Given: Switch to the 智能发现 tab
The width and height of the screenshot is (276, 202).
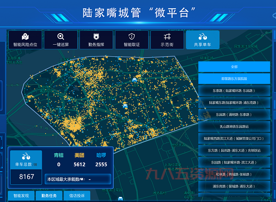Looking at the screenshot, I should (21, 196).
